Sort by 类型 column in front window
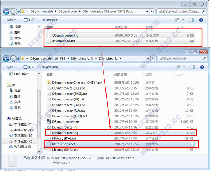The height and width of the screenshot is (171, 211). click(148, 75)
